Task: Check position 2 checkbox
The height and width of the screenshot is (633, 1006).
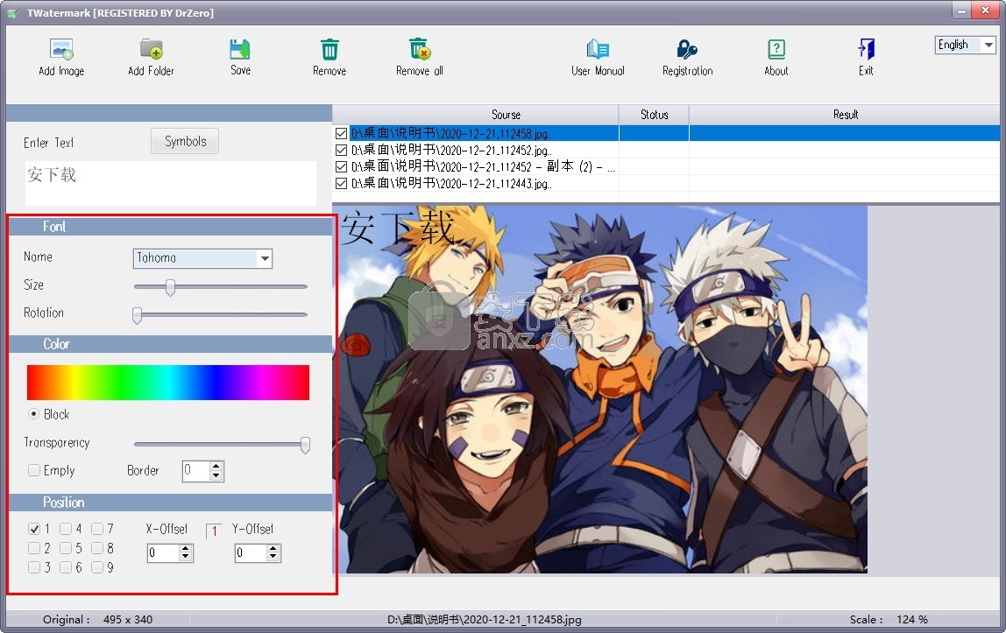Action: pos(34,548)
